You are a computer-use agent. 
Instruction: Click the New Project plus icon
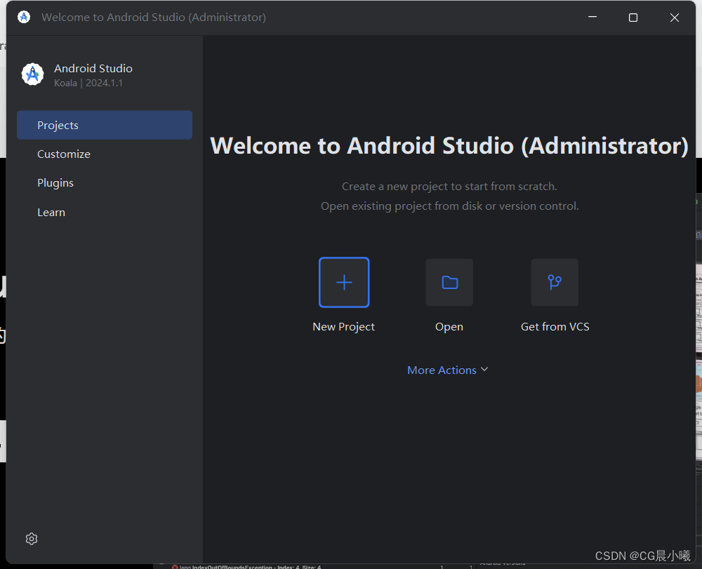click(x=344, y=282)
